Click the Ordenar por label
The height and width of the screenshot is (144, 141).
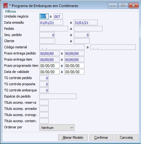click(x=13, y=127)
